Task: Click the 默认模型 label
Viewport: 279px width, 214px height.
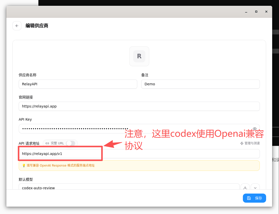Action: click(x=26, y=179)
